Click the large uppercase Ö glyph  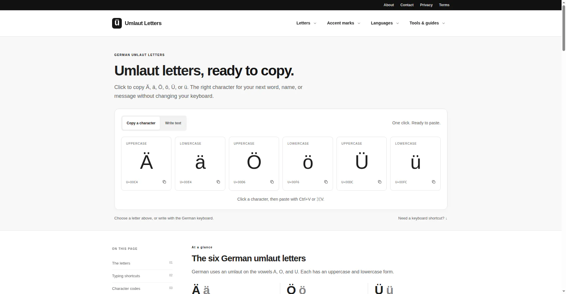[x=254, y=161]
